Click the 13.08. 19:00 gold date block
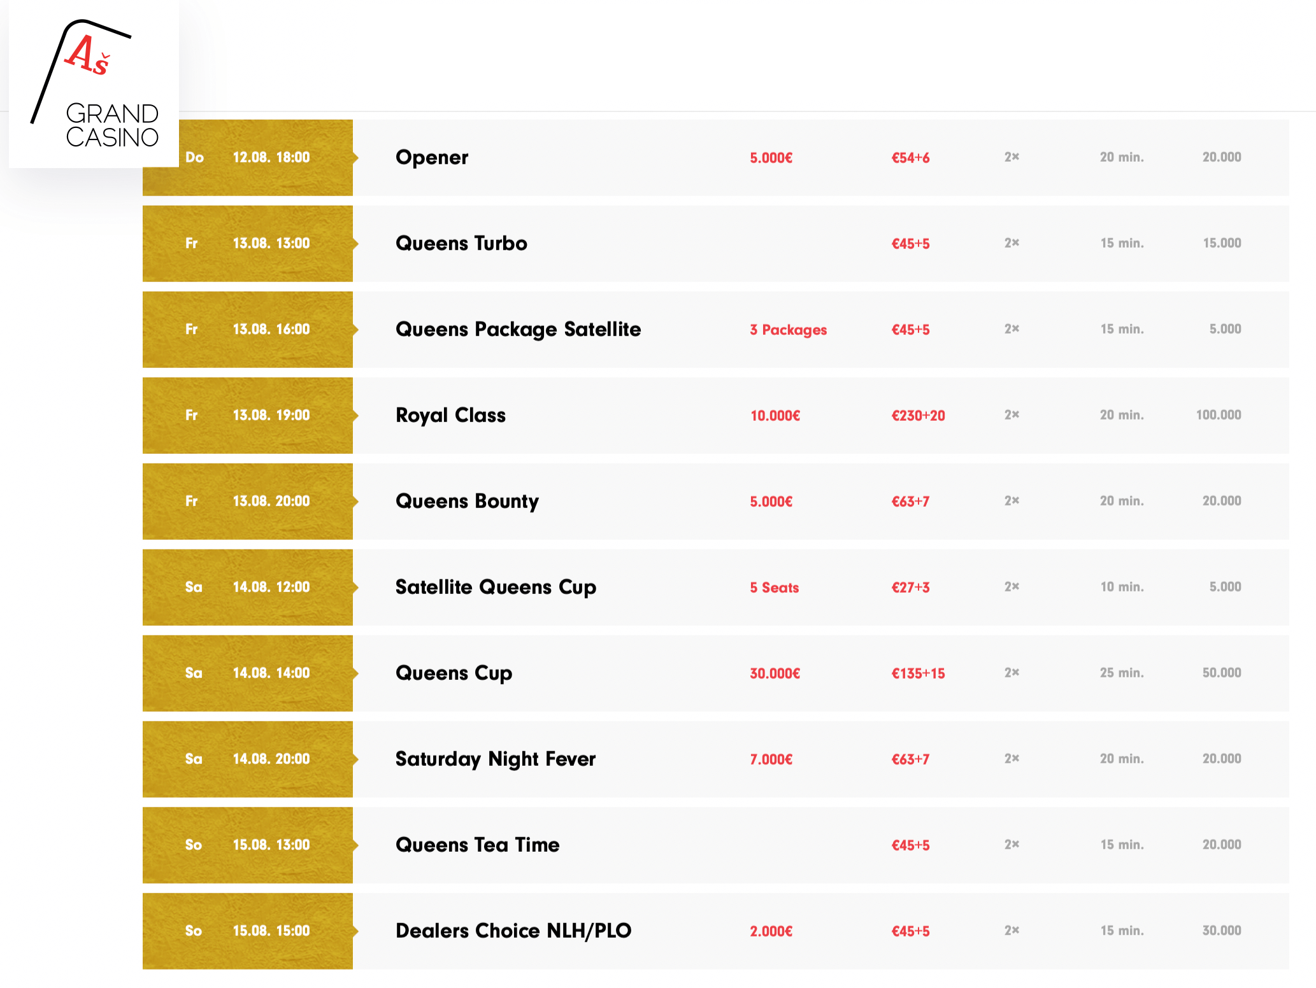 tap(248, 415)
